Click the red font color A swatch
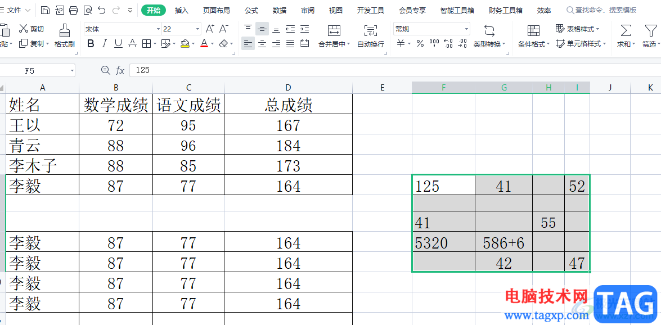 tap(204, 43)
